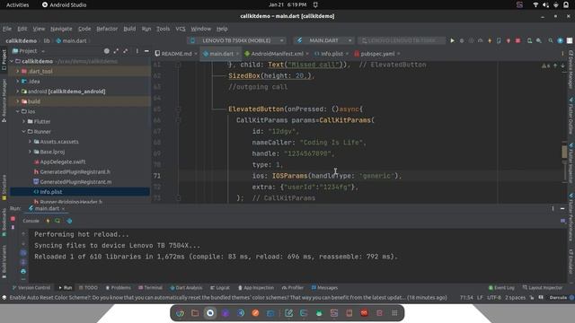
Task: Hide the Project panel with the minus icon
Action: tap(146, 51)
